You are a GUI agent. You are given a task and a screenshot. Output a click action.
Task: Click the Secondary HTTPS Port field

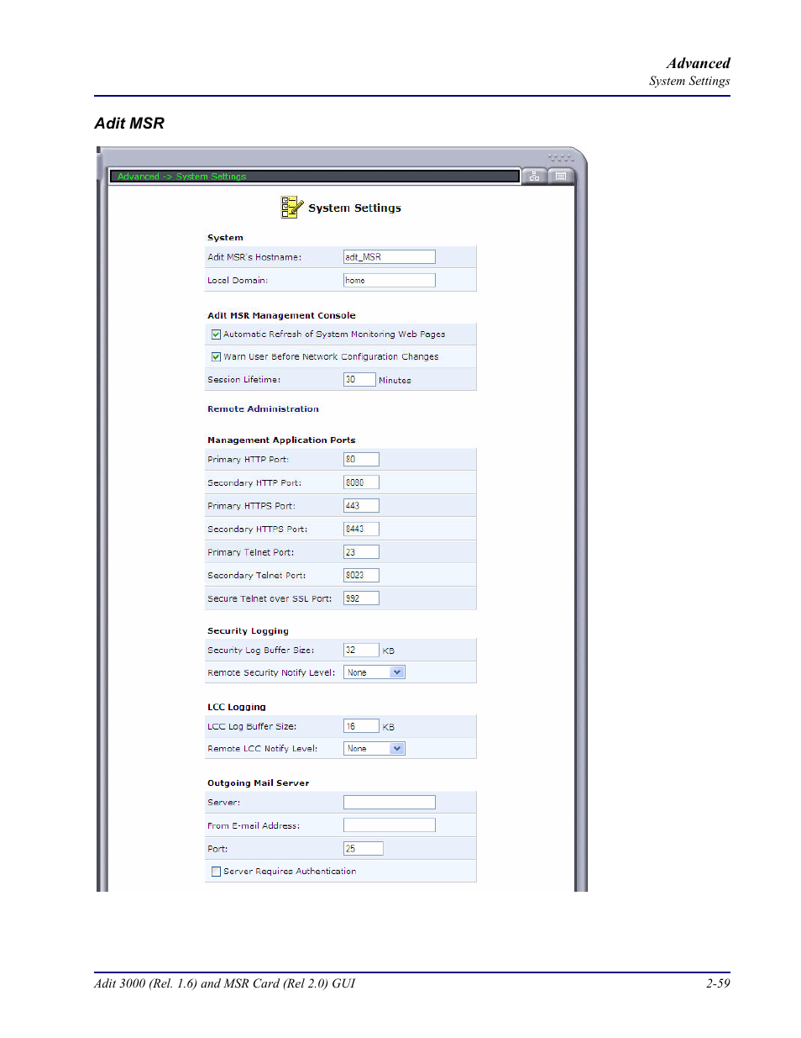coord(361,529)
